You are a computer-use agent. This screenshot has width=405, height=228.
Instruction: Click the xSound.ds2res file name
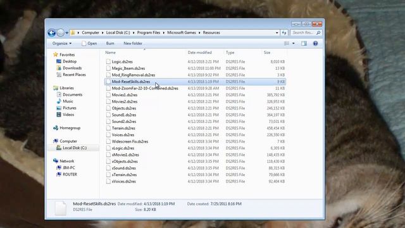tap(124, 168)
